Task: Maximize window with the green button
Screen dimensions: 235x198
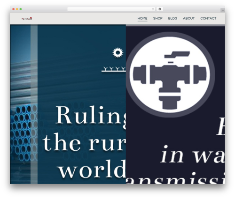Action: [x=21, y=9]
